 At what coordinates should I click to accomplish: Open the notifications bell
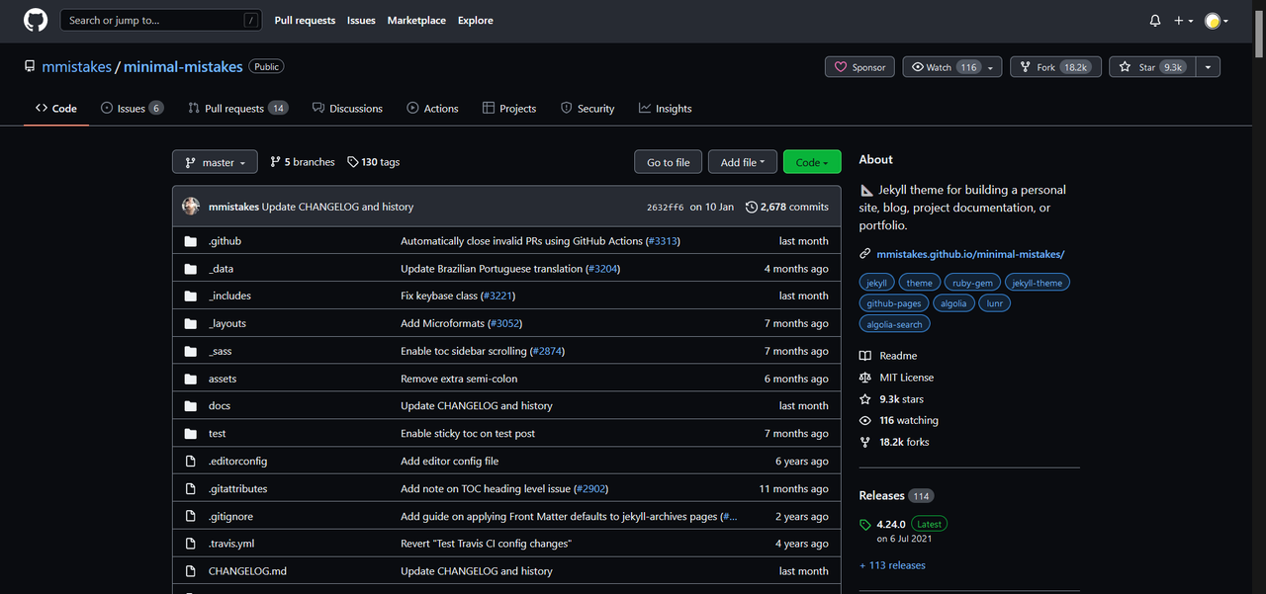click(1155, 21)
